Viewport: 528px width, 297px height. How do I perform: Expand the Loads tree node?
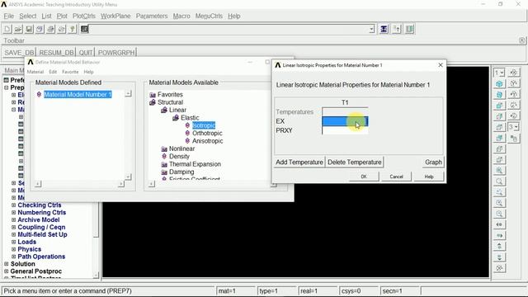(14, 242)
